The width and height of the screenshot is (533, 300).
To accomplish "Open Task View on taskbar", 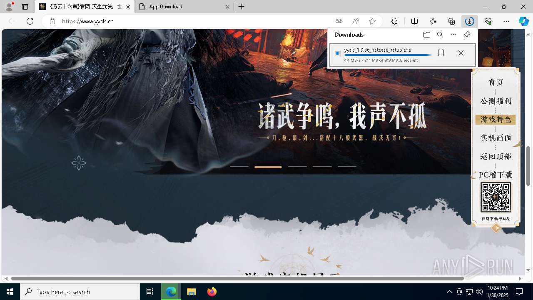I will coord(150,292).
